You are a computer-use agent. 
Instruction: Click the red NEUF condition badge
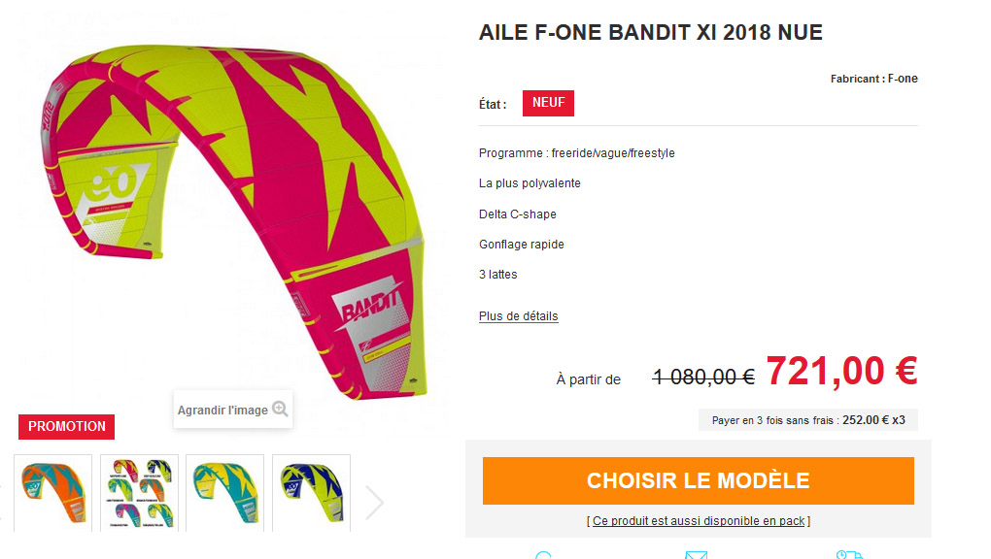click(x=548, y=103)
